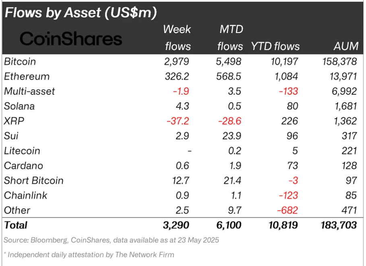Image resolution: width=366 pixels, height=266 pixels.
Task: Select the Sui row label
Action: pos(11,136)
